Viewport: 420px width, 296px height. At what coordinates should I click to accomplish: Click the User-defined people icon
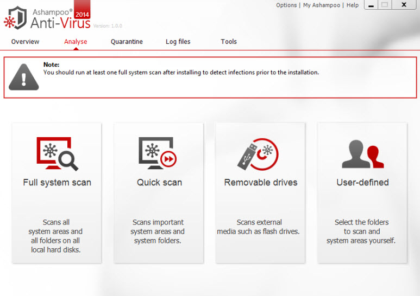pyautogui.click(x=363, y=154)
